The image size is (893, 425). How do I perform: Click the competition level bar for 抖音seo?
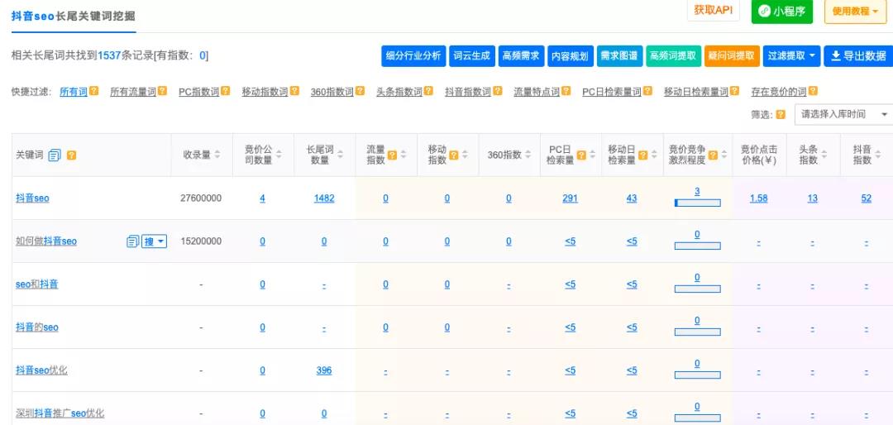[697, 203]
